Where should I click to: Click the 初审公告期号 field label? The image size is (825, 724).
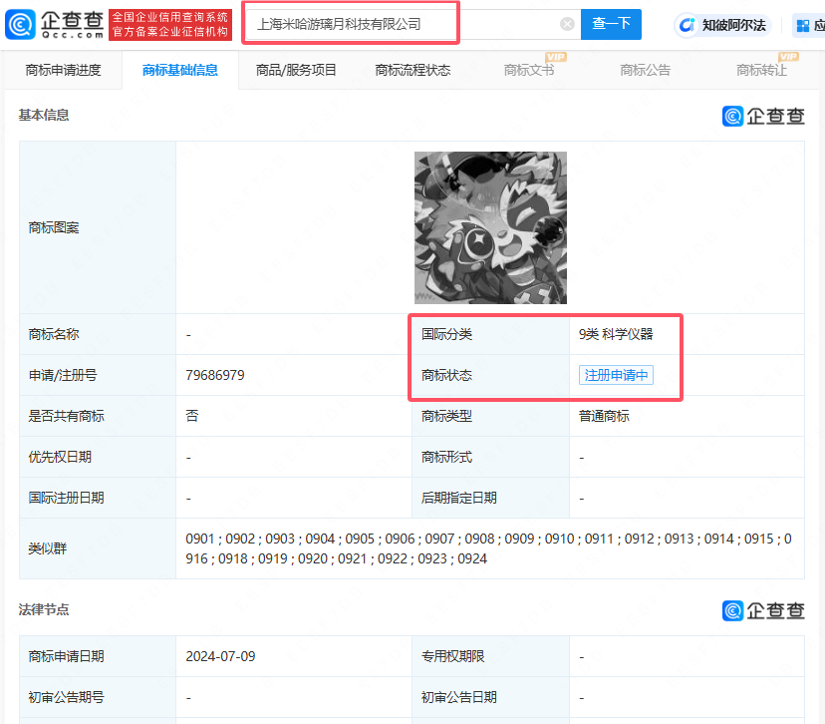point(67,697)
